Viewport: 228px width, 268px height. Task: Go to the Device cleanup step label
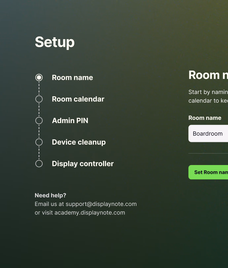click(79, 142)
